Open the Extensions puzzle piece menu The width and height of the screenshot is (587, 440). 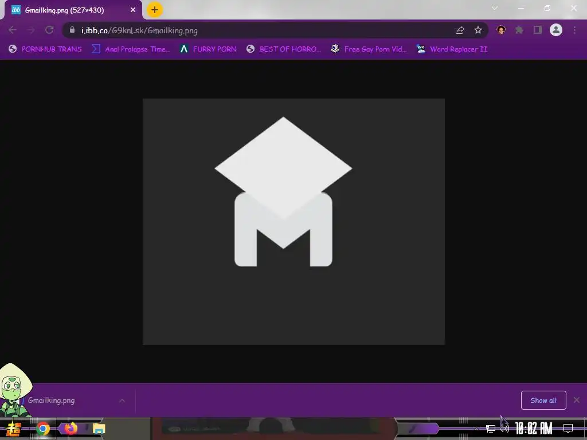[519, 30]
